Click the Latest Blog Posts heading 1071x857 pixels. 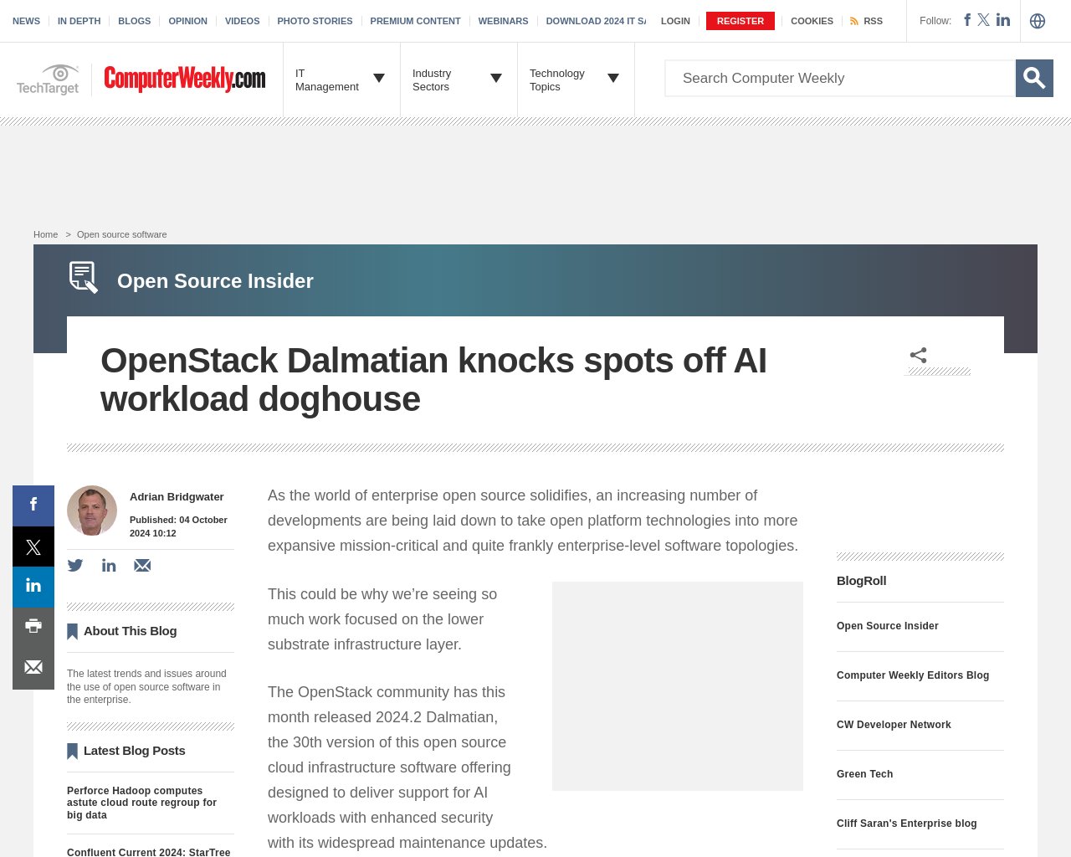click(x=134, y=751)
